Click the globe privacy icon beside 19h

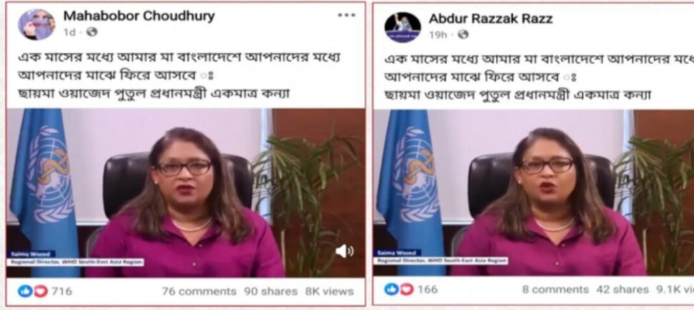coord(463,34)
